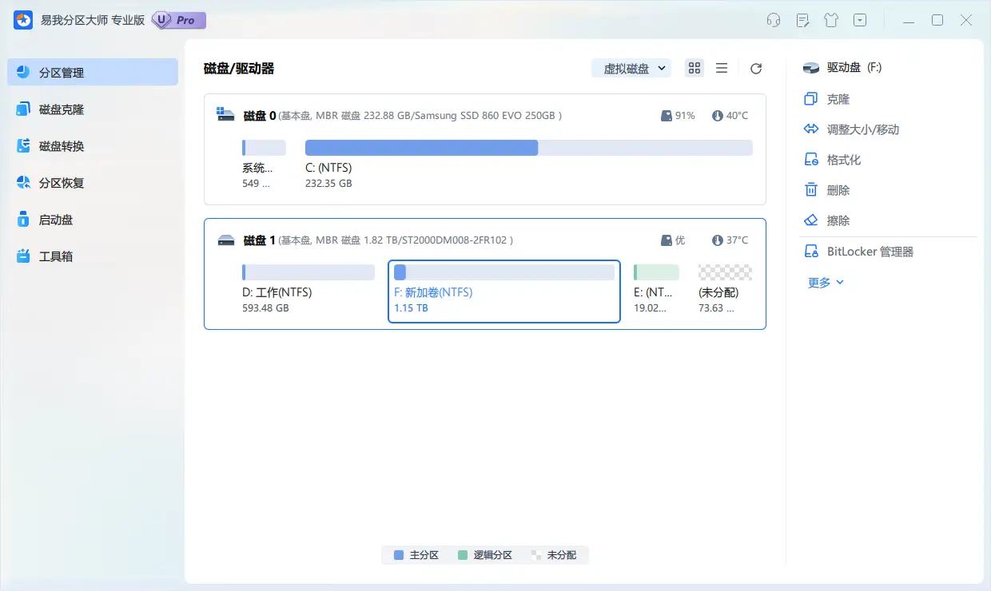Viewport: 991px width, 591px height.
Task: Open the headset support icon
Action: (773, 20)
